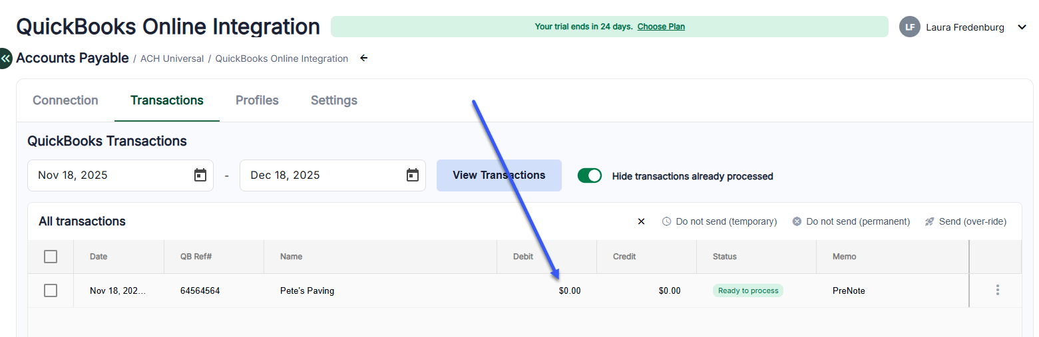Select the Pete's Paving row checkbox
Viewport: 1039px width, 337px height.
[51, 290]
